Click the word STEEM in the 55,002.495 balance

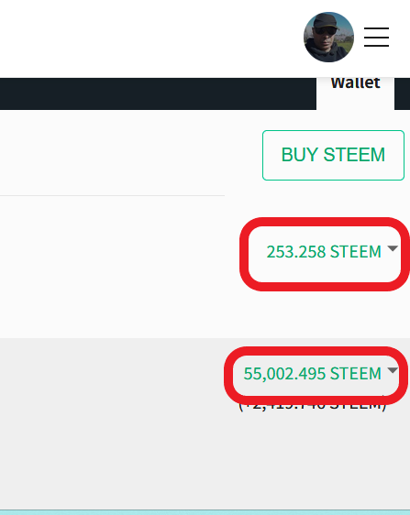(355, 374)
